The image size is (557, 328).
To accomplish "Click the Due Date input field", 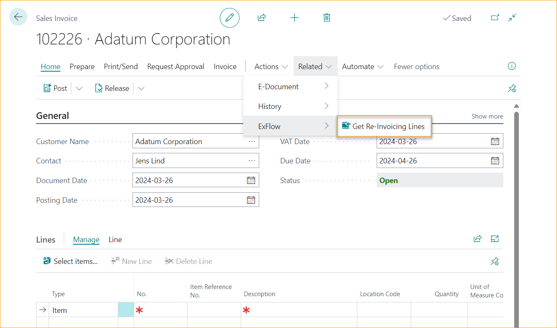I will (432, 161).
